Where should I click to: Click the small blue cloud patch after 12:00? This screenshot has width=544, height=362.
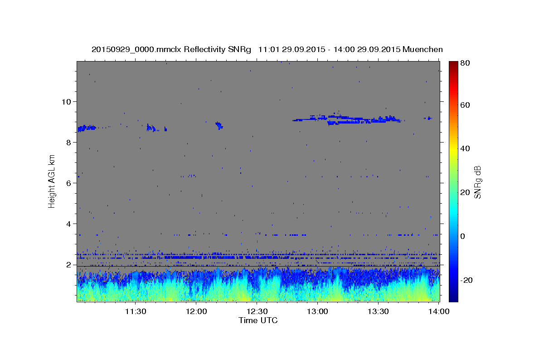coord(219,125)
